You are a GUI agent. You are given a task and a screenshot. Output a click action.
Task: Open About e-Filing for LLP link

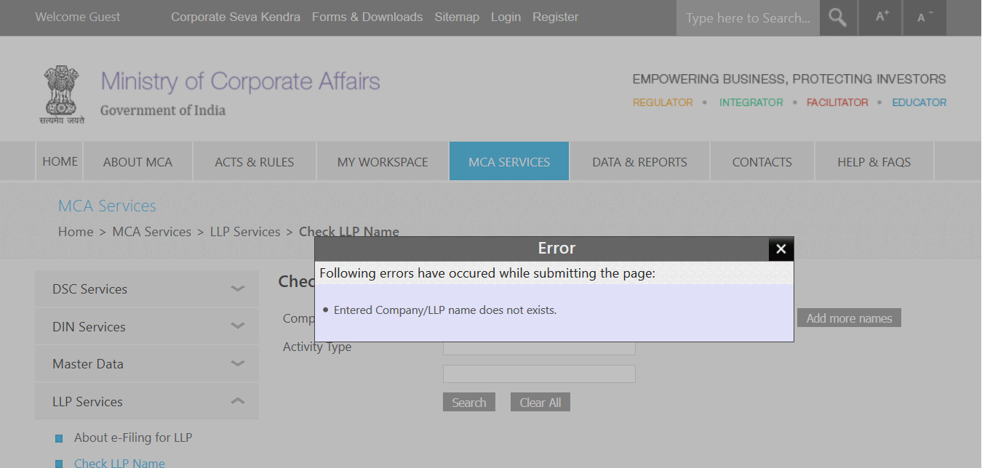[133, 437]
